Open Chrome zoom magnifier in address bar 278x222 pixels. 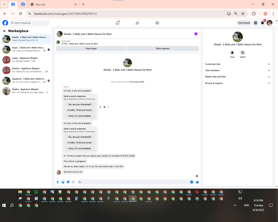pyautogui.click(x=236, y=14)
